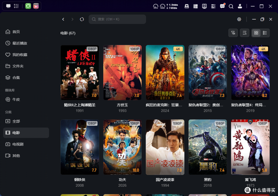This screenshot has width=278, height=196.
Task: Open the 黑豹 poster
Action: pyautogui.click(x=208, y=147)
